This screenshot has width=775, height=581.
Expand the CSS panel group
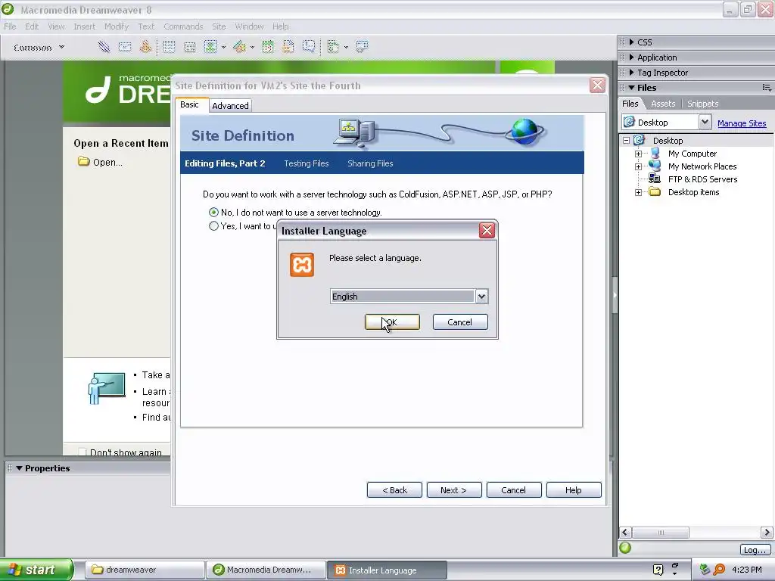pyautogui.click(x=632, y=42)
